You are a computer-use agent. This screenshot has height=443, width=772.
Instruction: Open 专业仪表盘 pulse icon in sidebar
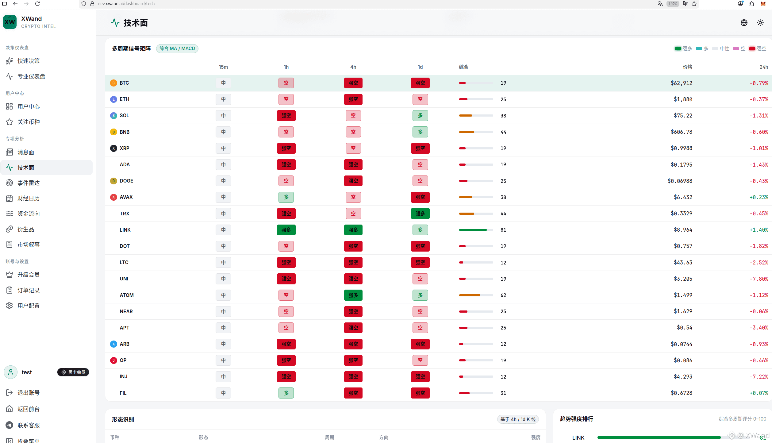pyautogui.click(x=10, y=76)
